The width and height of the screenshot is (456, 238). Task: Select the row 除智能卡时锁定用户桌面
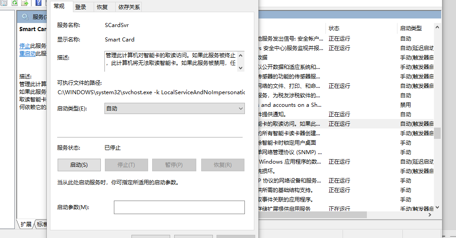346,143
